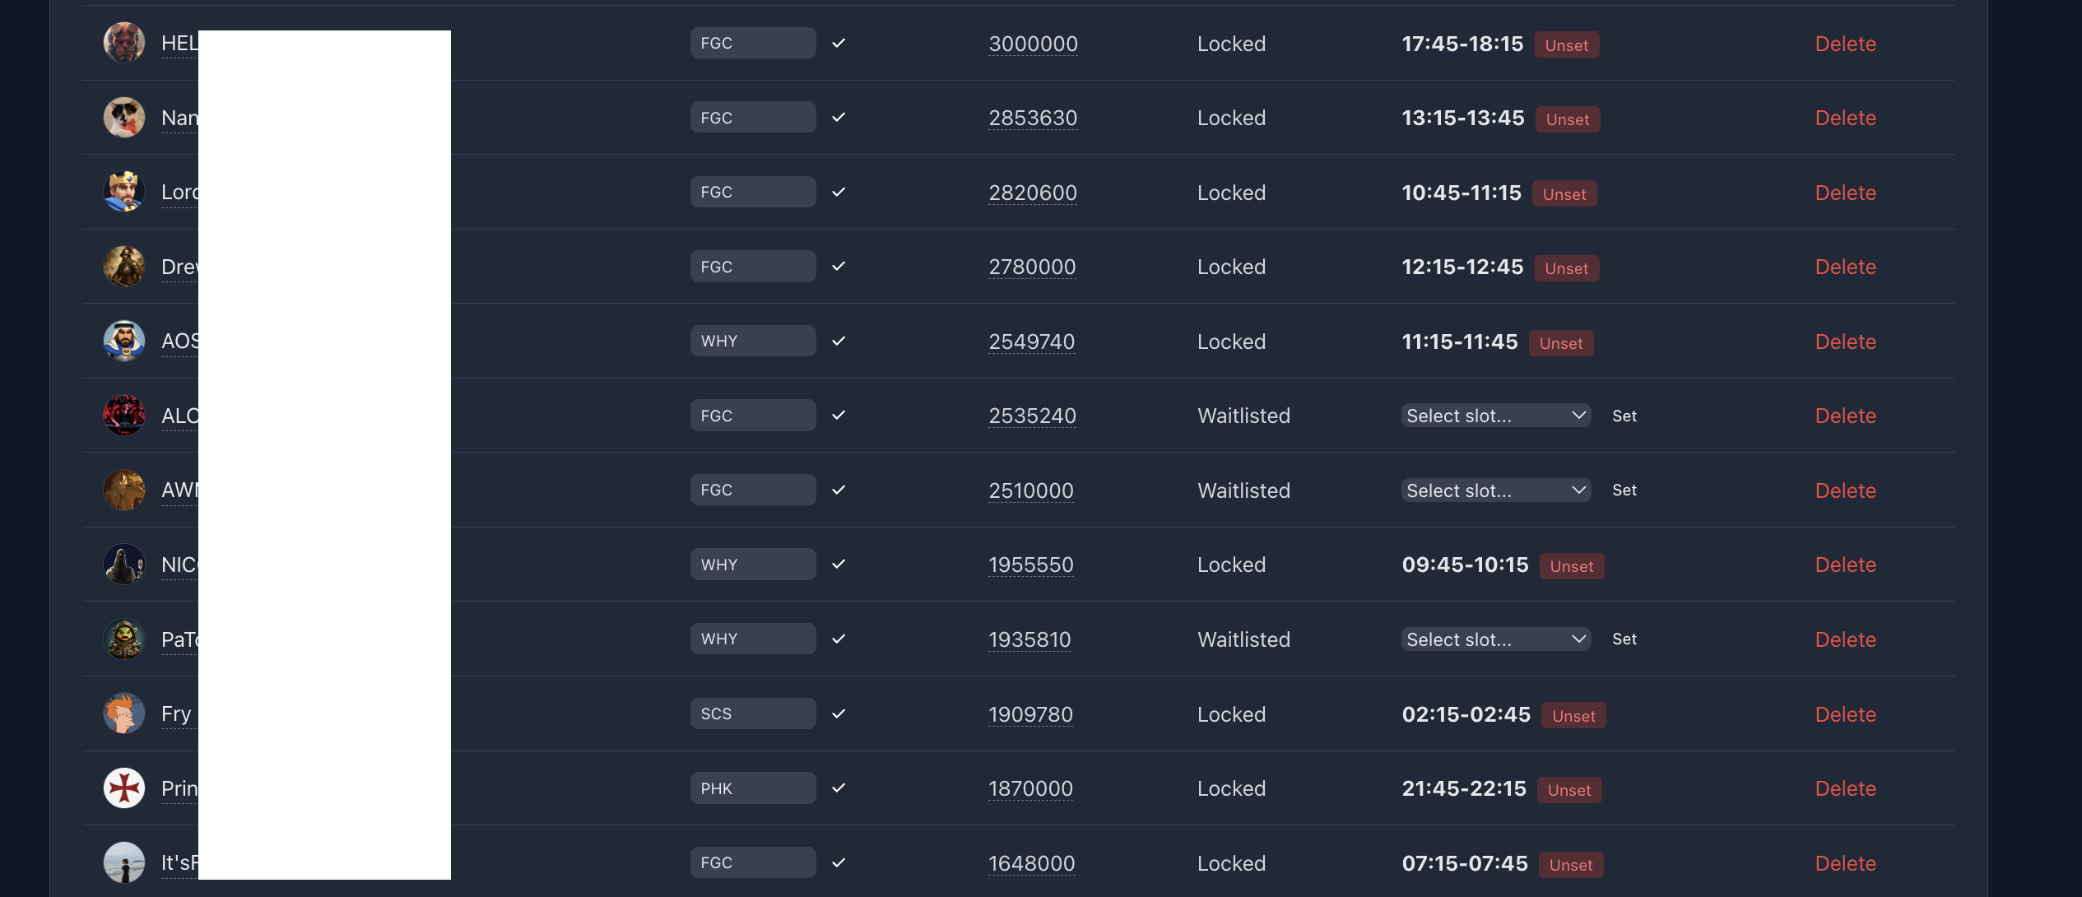Unset the 10:45-11:15 slot
2082x897 pixels.
pos(1564,194)
